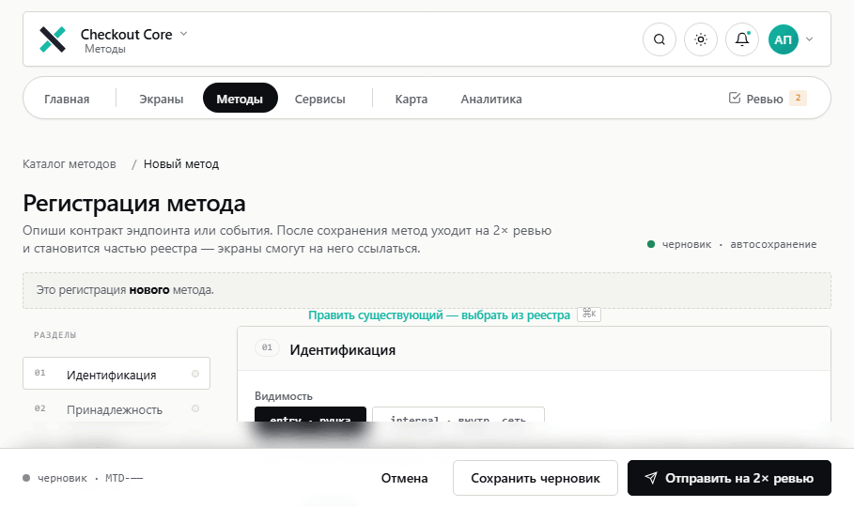The height and width of the screenshot is (507, 854).
Task: Open the Карта tab
Action: [x=411, y=99]
